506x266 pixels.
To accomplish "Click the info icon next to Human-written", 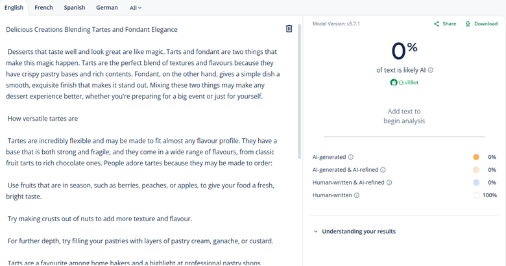I will pyautogui.click(x=357, y=195).
